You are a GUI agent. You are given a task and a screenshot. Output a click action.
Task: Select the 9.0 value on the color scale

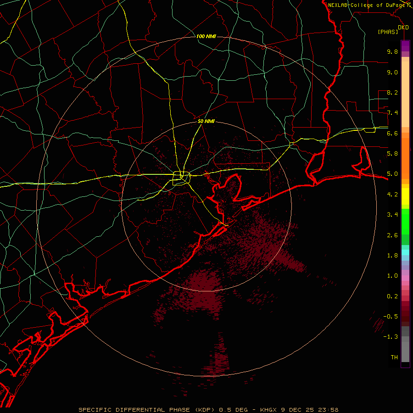pos(392,72)
